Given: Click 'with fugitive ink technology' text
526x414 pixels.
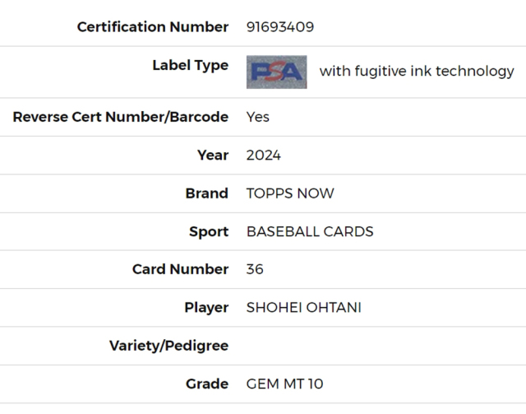Looking at the screenshot, I should click(x=417, y=72).
